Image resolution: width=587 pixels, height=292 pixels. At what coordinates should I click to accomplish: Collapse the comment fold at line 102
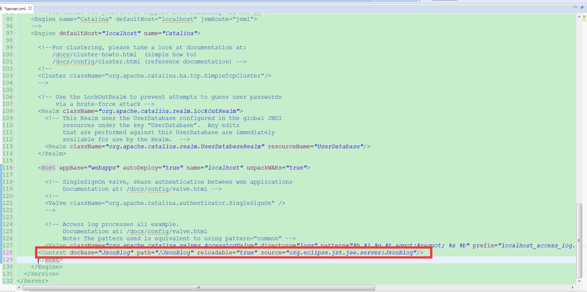[x=14, y=68]
